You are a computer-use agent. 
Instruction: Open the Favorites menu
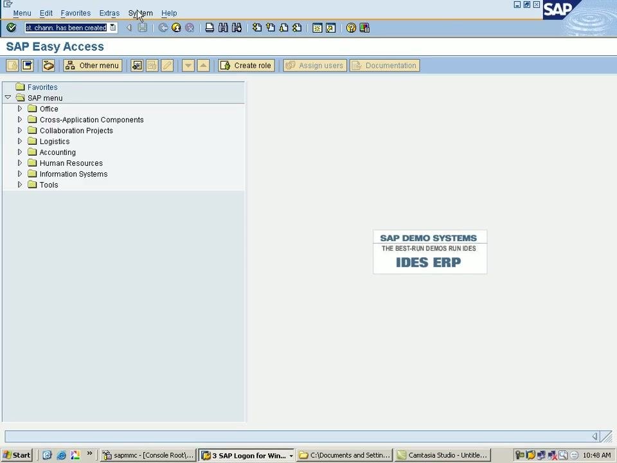coord(76,13)
